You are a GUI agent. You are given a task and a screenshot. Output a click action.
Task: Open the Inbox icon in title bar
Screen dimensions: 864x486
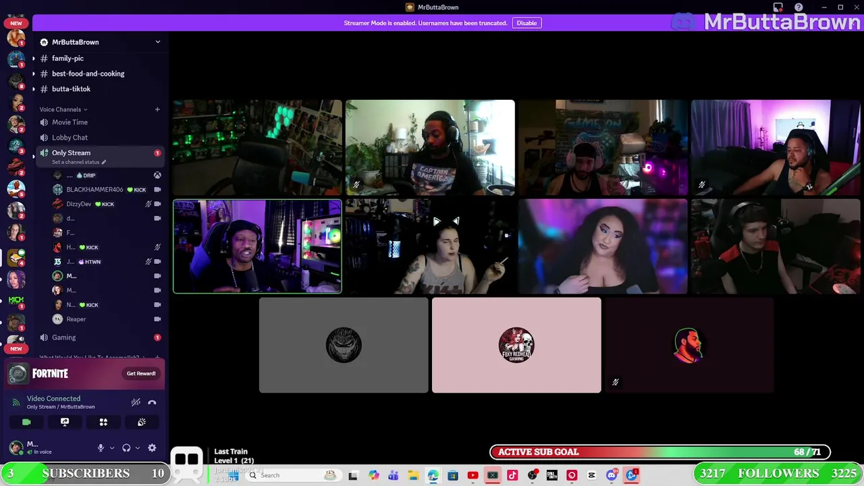pos(778,7)
